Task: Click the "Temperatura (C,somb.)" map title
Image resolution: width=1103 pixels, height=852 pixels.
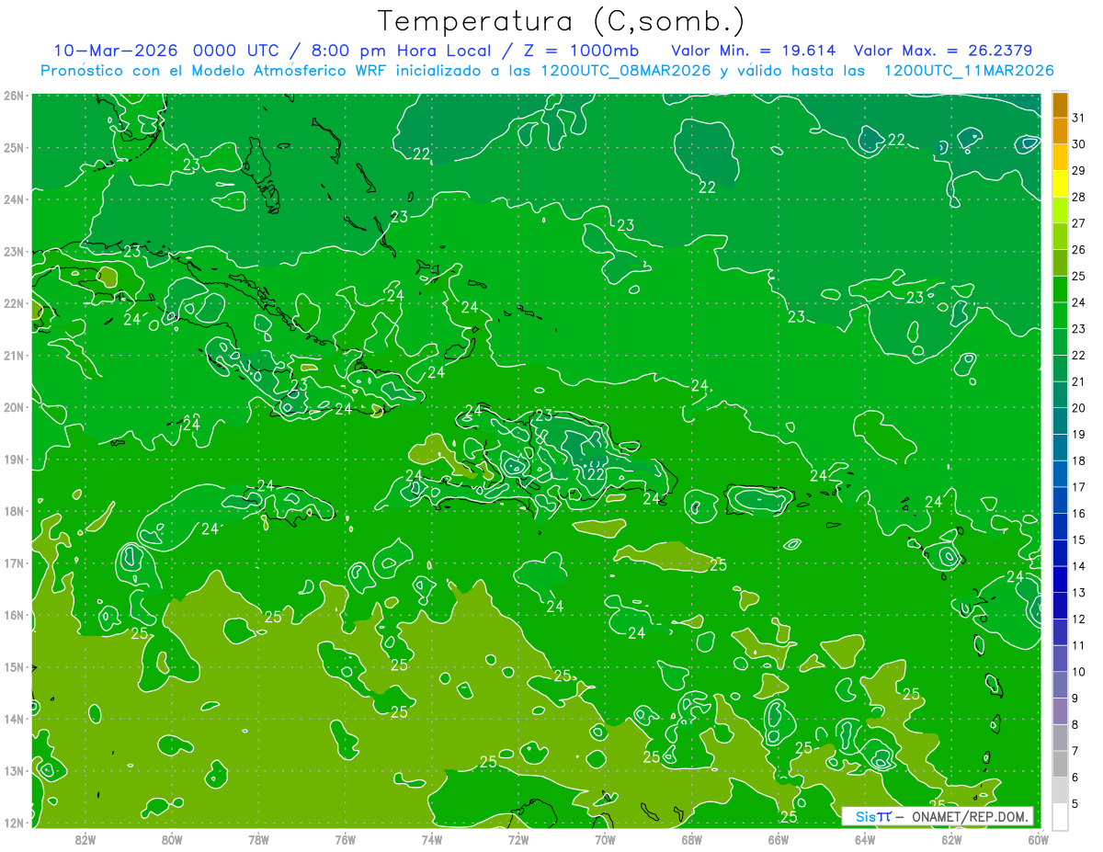Action: click(x=562, y=21)
